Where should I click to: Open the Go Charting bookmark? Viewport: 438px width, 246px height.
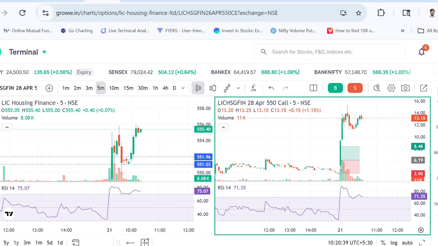77,31
